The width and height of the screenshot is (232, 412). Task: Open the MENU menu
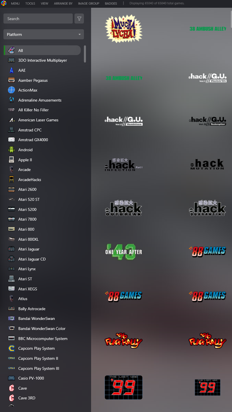15,3
